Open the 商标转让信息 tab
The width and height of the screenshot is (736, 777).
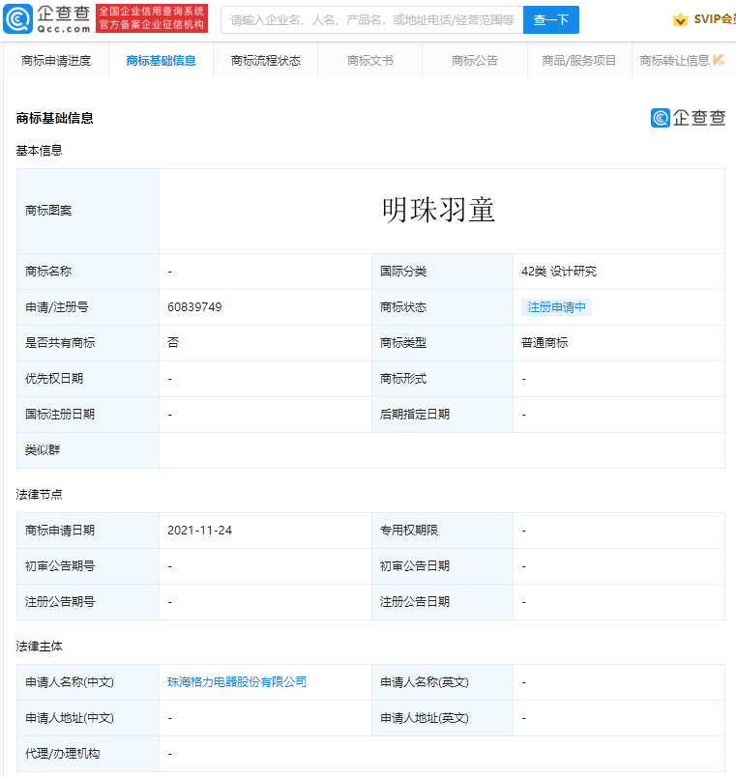click(674, 61)
